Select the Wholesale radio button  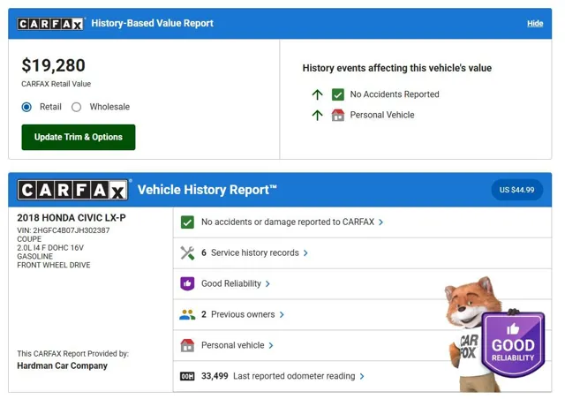click(x=77, y=108)
